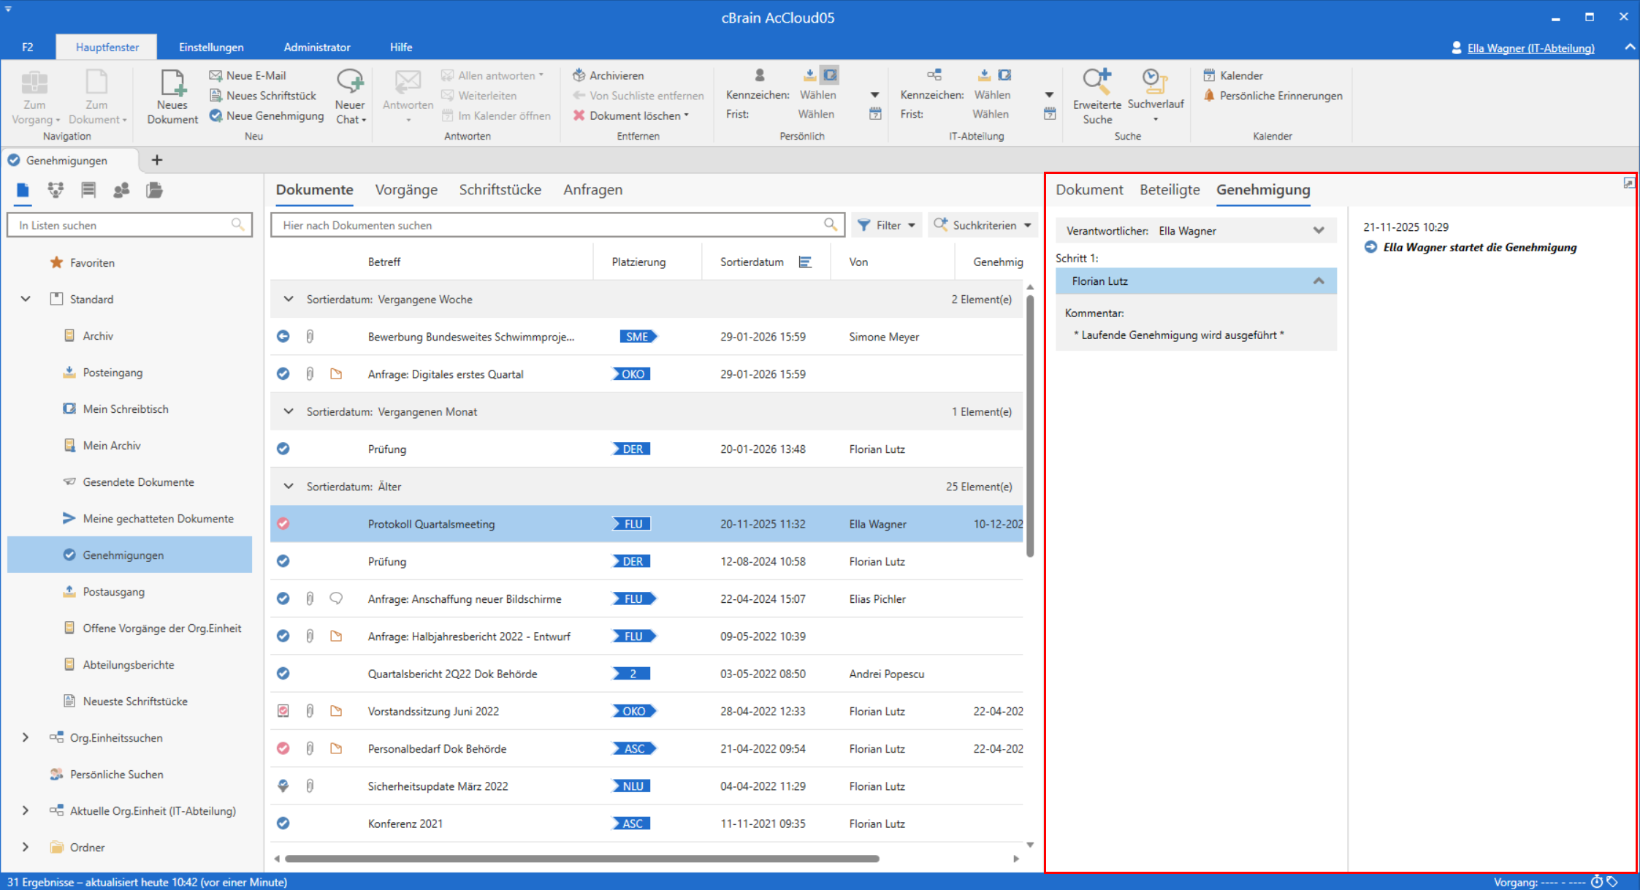Select the Favoriten entry

(92, 263)
